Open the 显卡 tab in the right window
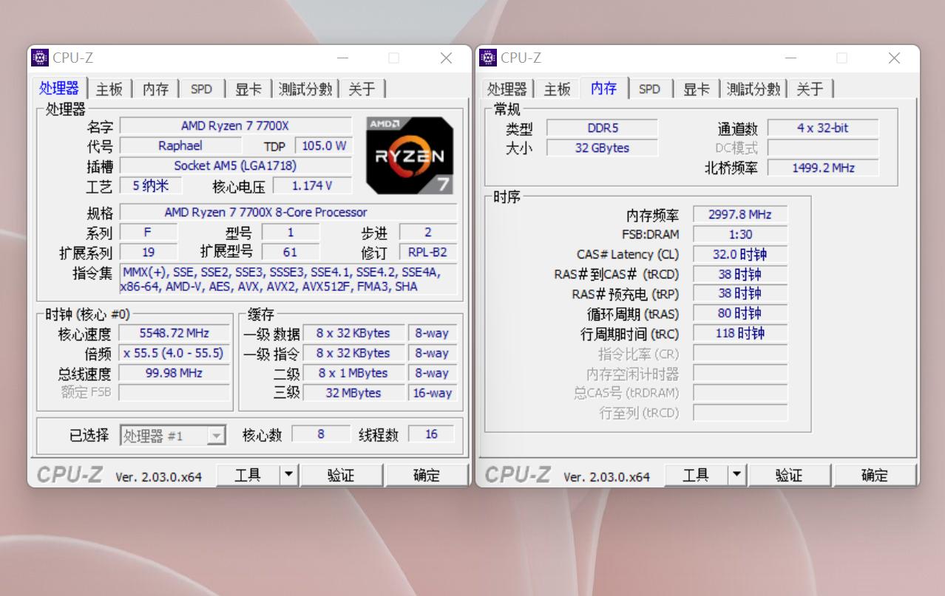945x596 pixels. pyautogui.click(x=695, y=88)
